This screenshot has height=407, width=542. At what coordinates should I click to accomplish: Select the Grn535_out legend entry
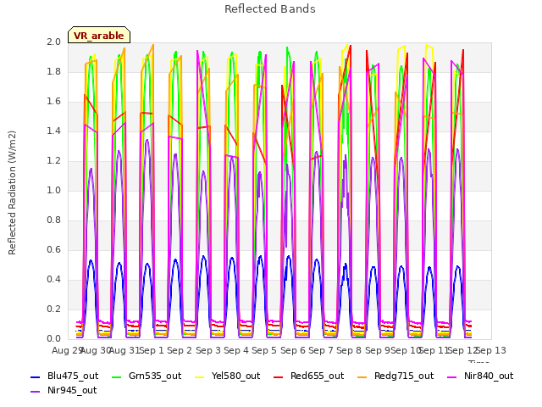click(147, 376)
